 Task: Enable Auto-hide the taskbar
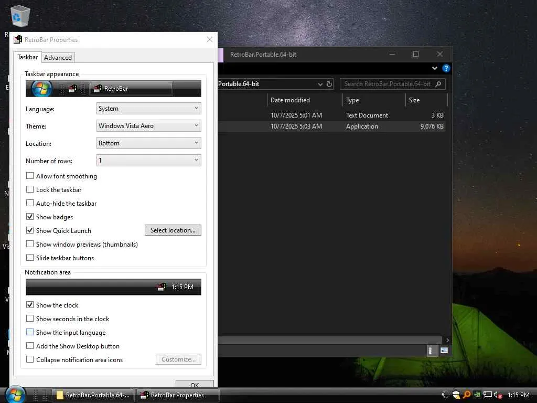[30, 203]
